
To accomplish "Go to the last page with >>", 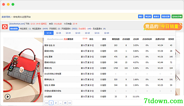I will coord(70,103).
